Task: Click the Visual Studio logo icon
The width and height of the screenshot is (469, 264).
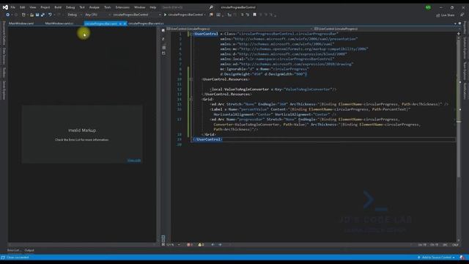Action: click(x=5, y=7)
